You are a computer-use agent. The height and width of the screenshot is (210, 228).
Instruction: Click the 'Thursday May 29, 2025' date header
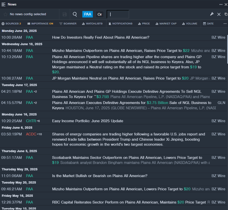20,169
